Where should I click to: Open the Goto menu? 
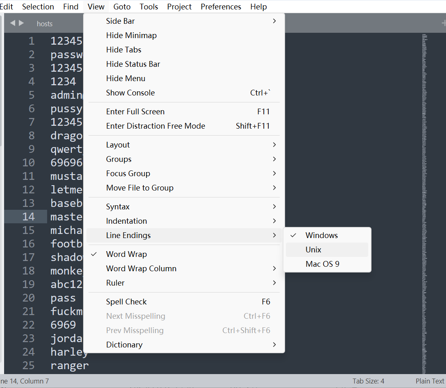[x=122, y=7]
